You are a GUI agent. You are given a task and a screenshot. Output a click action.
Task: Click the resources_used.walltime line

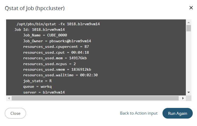click(x=61, y=75)
